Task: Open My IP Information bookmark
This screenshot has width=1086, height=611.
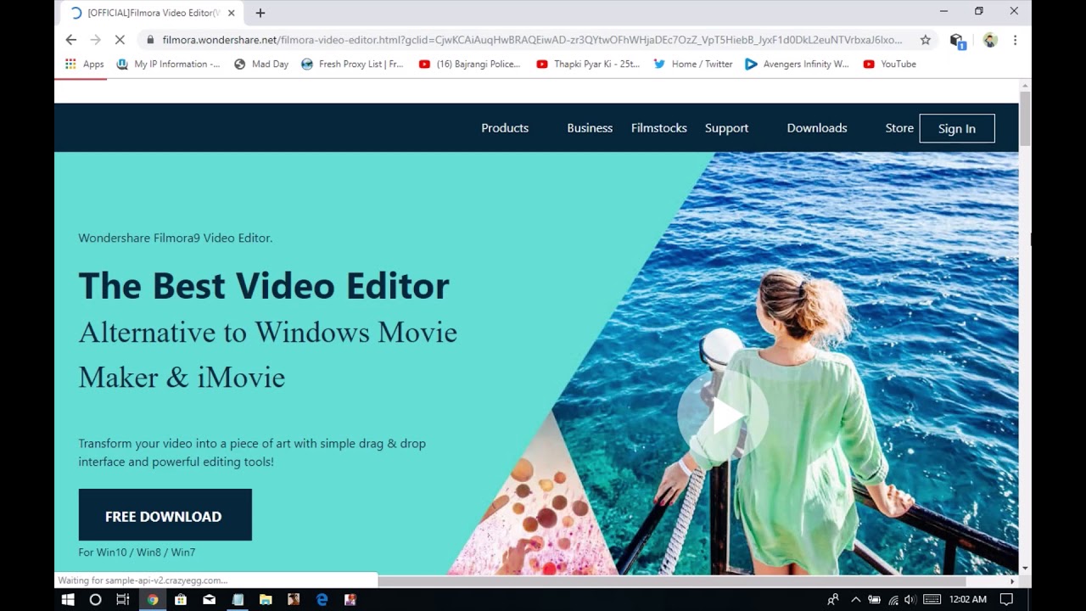Action: pos(168,64)
